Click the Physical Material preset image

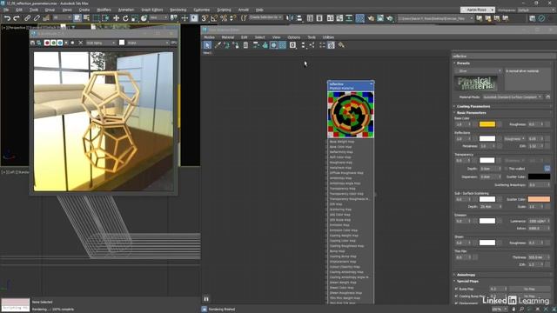pyautogui.click(x=476, y=83)
